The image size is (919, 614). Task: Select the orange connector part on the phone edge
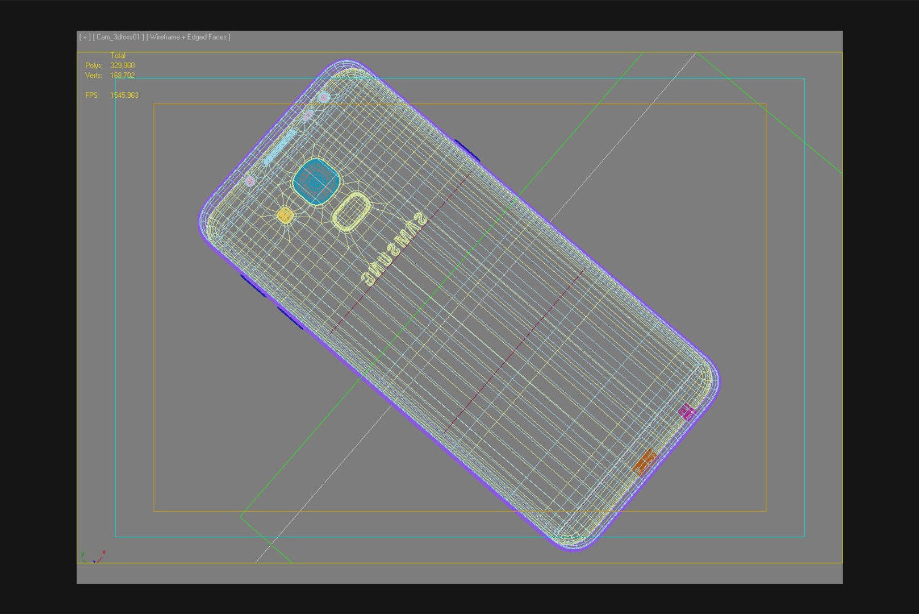[645, 461]
